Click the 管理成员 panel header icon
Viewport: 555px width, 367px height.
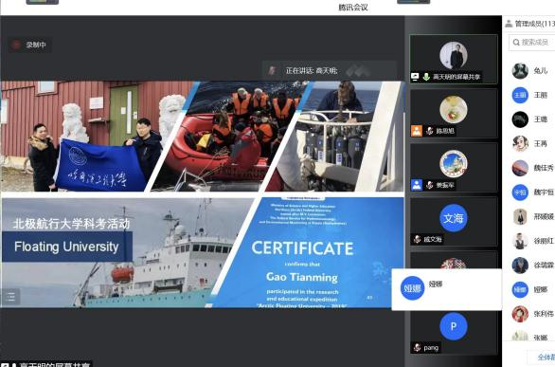(x=509, y=24)
